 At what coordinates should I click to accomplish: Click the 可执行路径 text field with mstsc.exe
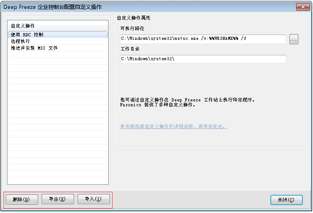point(203,39)
